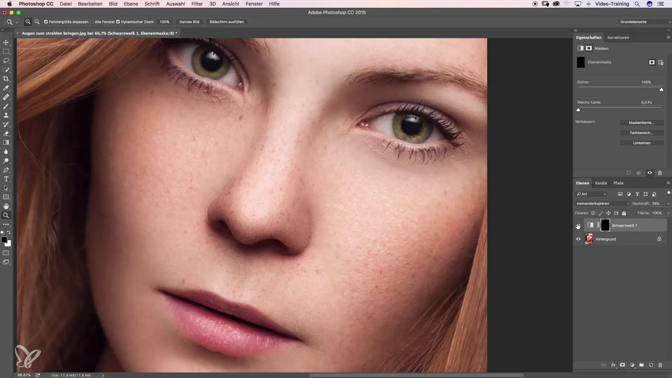This screenshot has height=378, width=672.
Task: Select the Eraser tool
Action: click(x=6, y=133)
